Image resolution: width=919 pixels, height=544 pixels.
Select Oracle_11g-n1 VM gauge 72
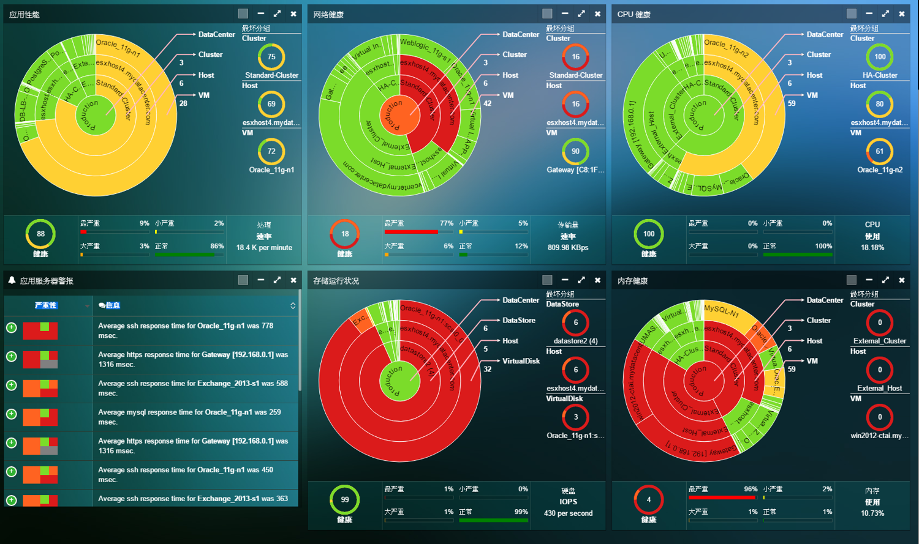pyautogui.click(x=271, y=151)
